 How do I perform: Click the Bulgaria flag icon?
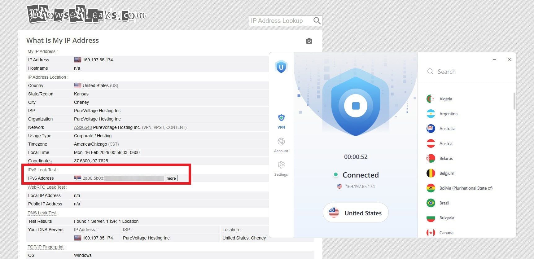click(431, 218)
